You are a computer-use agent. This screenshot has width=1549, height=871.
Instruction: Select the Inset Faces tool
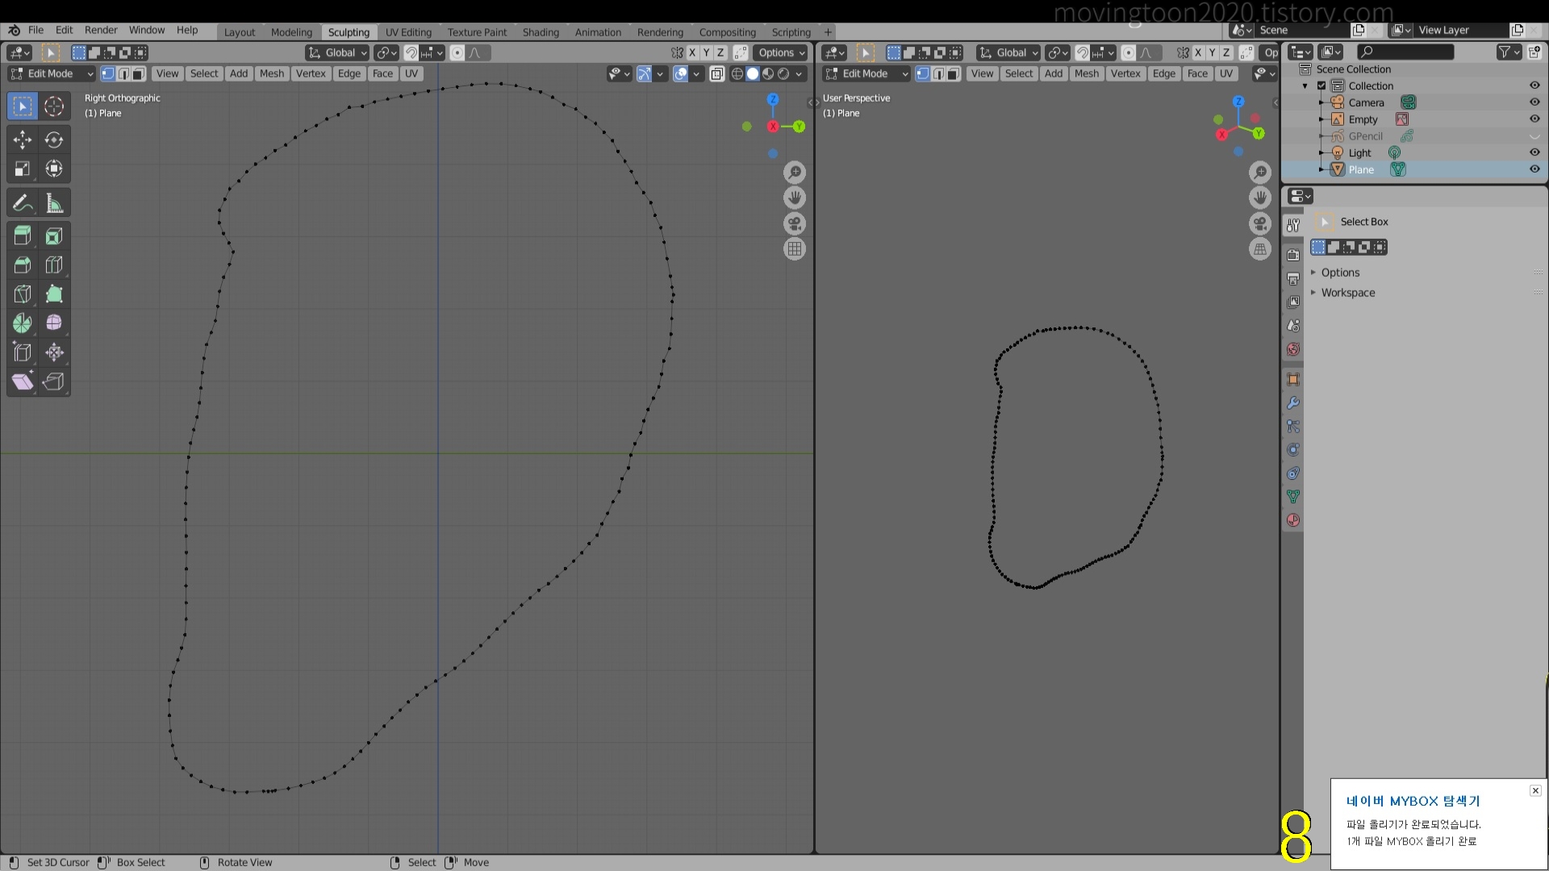tap(54, 236)
